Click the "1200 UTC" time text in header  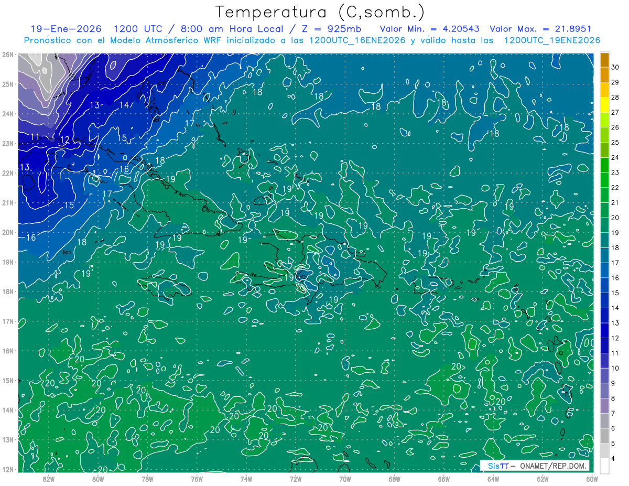138,29
